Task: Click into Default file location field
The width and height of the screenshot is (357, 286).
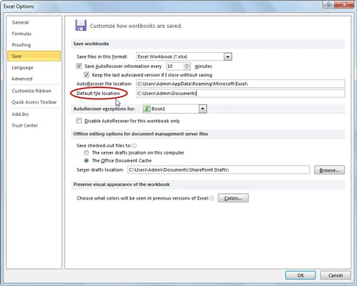Action: 240,93
